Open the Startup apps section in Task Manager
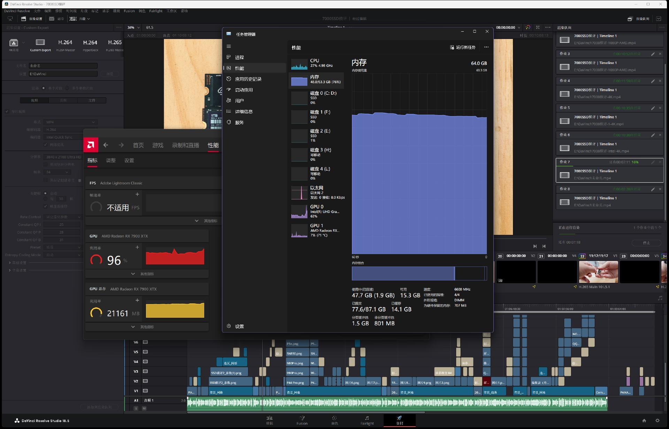This screenshot has width=669, height=429. pos(244,90)
